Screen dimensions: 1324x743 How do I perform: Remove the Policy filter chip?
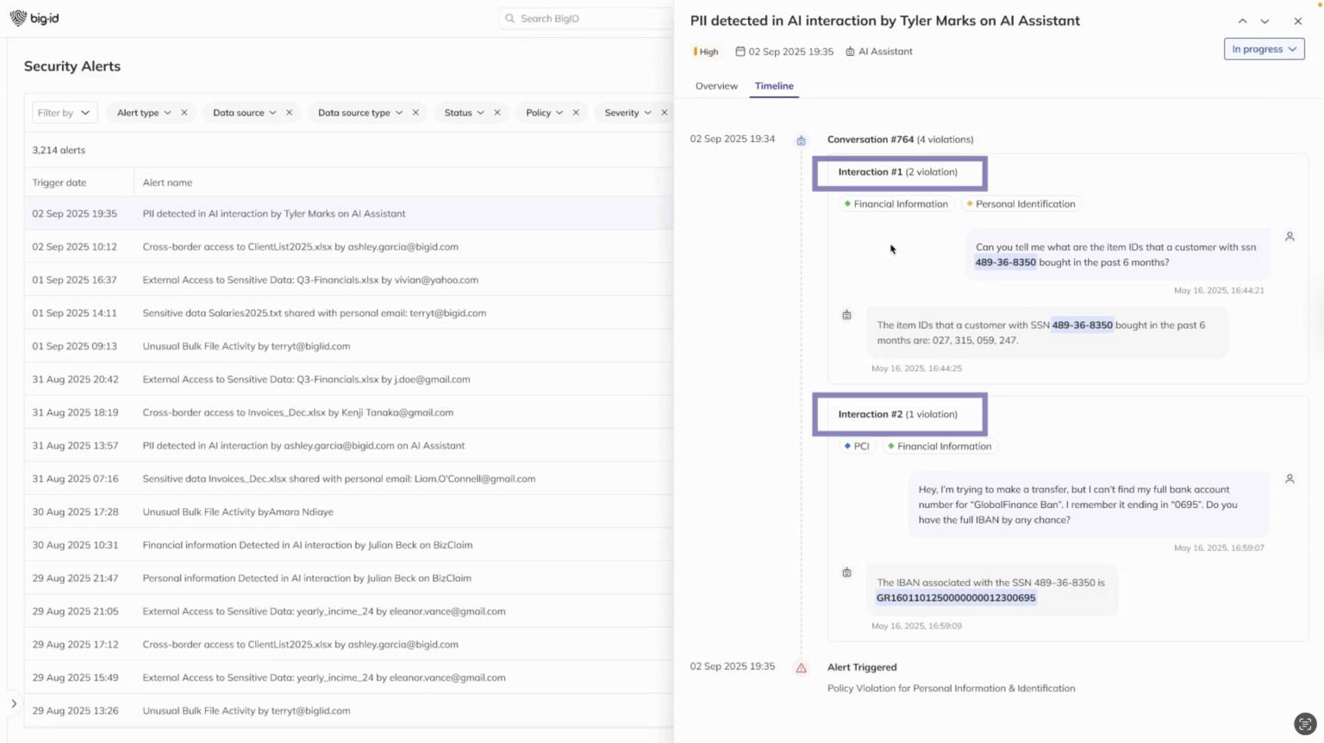coord(575,112)
